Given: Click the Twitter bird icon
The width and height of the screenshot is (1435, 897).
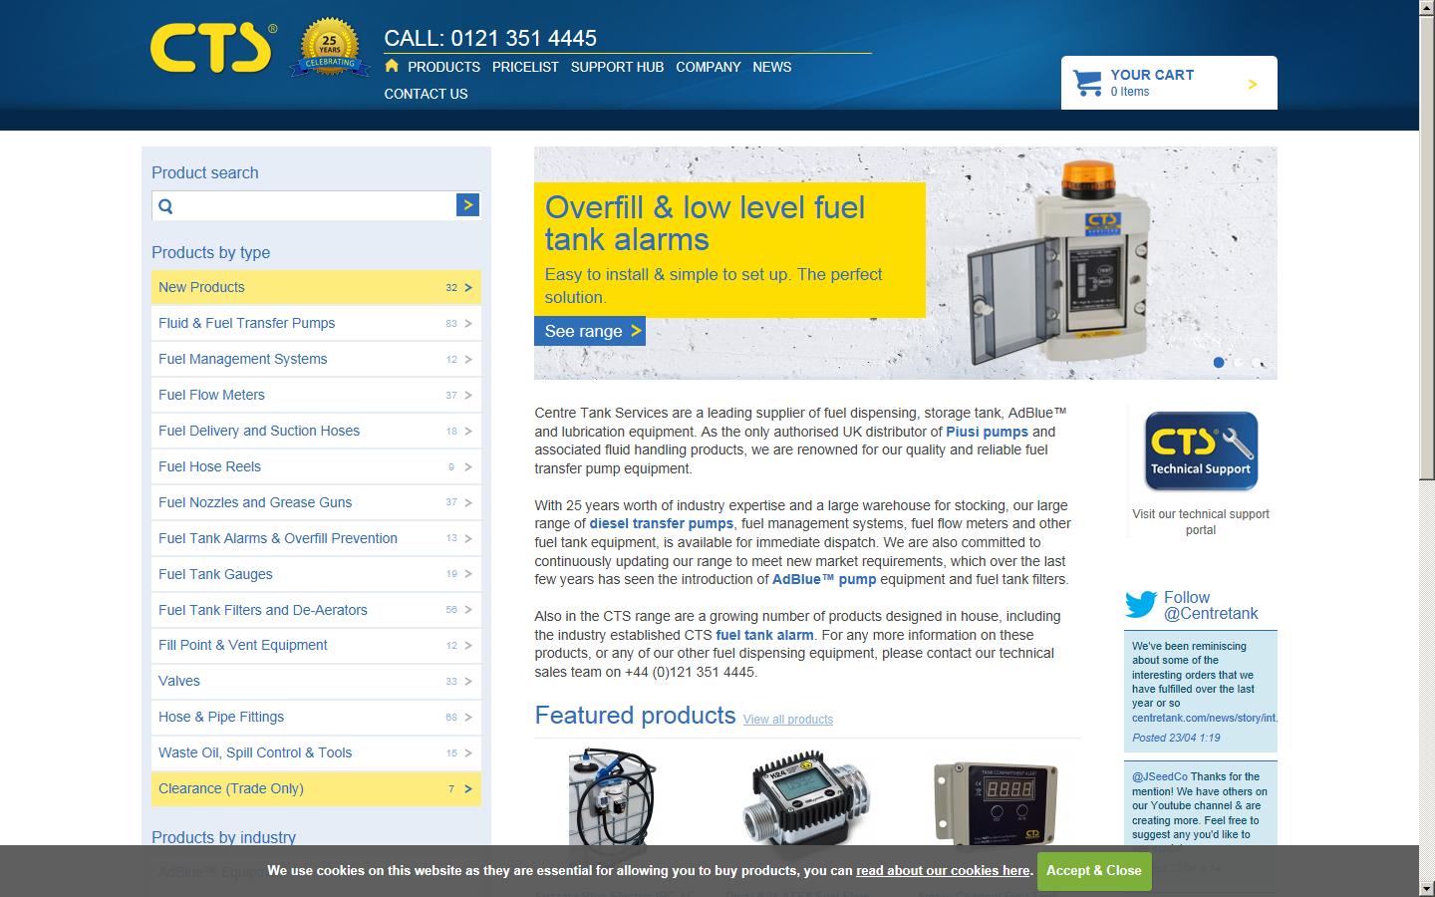Looking at the screenshot, I should [1139, 604].
